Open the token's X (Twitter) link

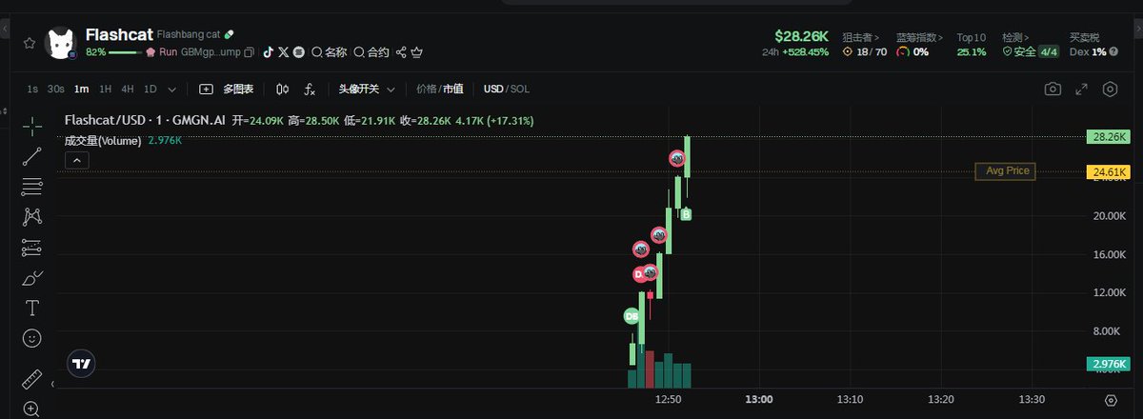coord(283,51)
